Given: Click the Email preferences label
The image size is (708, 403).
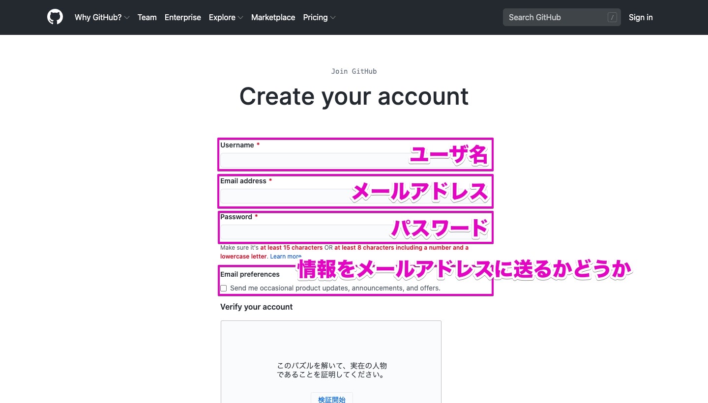Looking at the screenshot, I should click(250, 274).
